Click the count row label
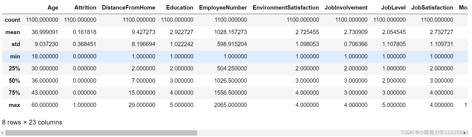 [13, 20]
